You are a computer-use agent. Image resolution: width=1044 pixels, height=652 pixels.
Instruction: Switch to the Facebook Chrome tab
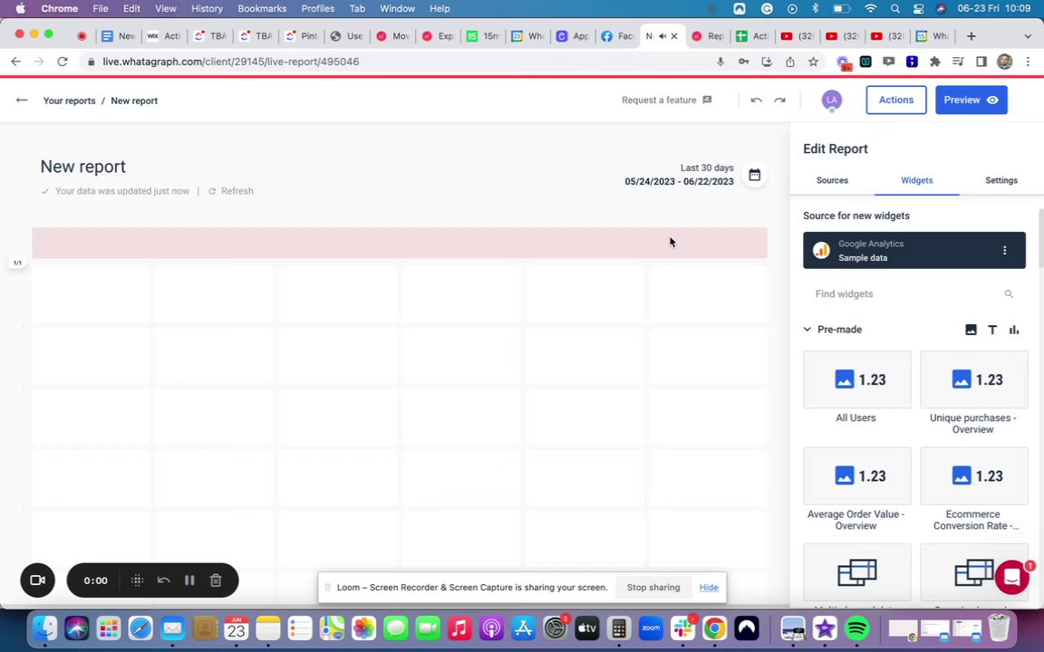tap(617, 36)
